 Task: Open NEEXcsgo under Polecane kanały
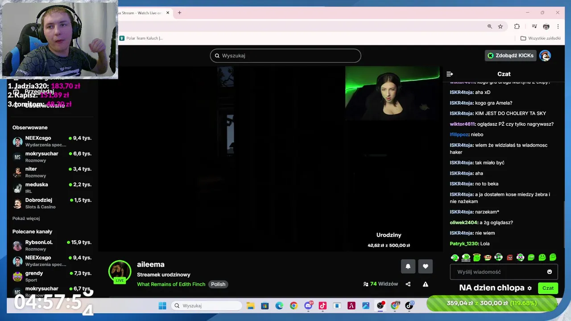(x=52, y=261)
